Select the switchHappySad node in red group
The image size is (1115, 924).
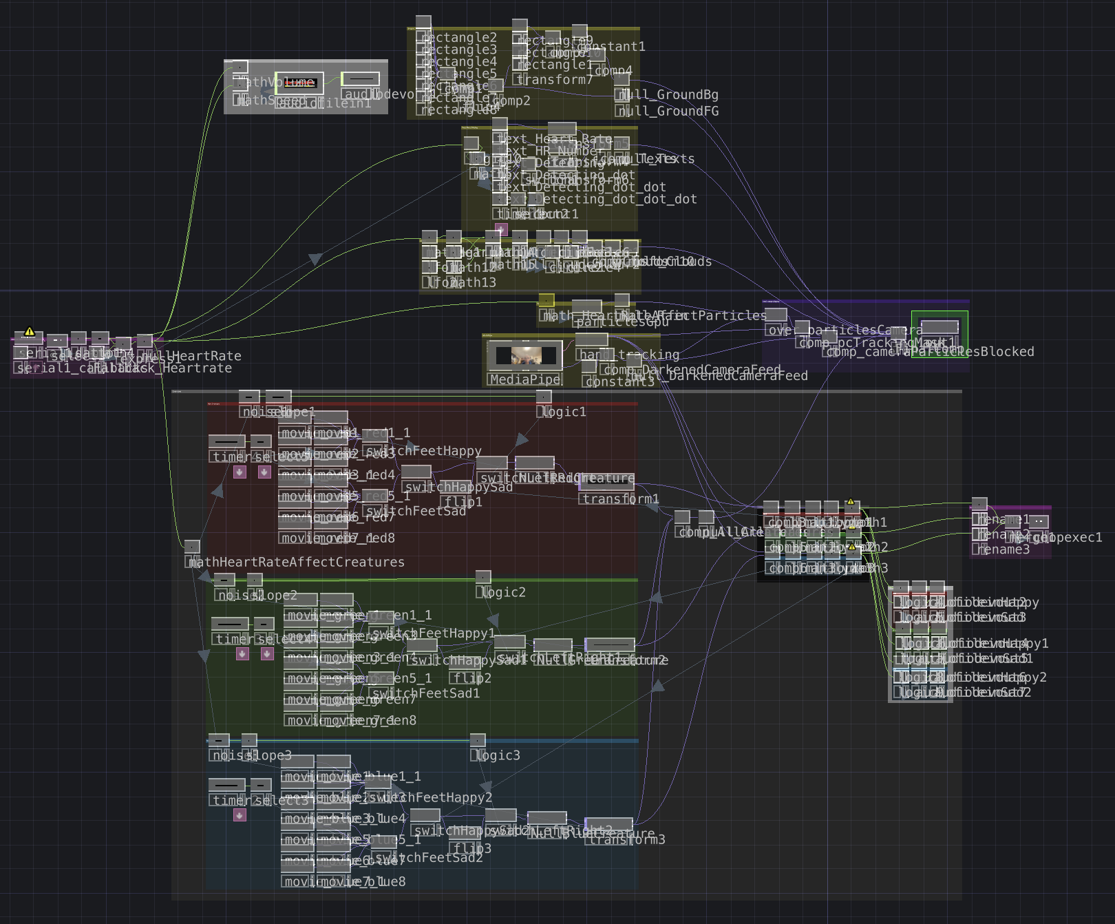(x=416, y=472)
